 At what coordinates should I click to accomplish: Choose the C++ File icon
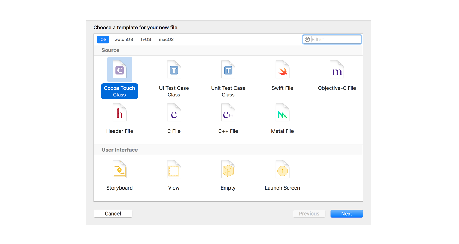(228, 112)
